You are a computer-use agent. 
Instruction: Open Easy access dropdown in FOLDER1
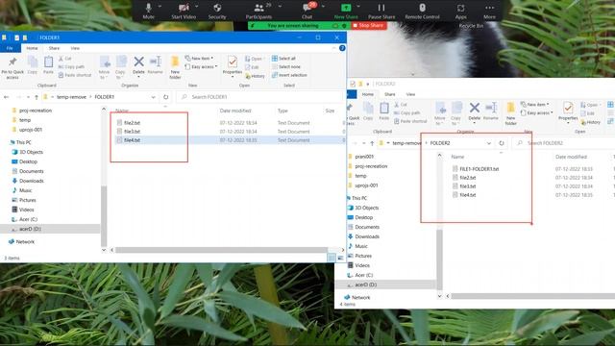pyautogui.click(x=201, y=66)
